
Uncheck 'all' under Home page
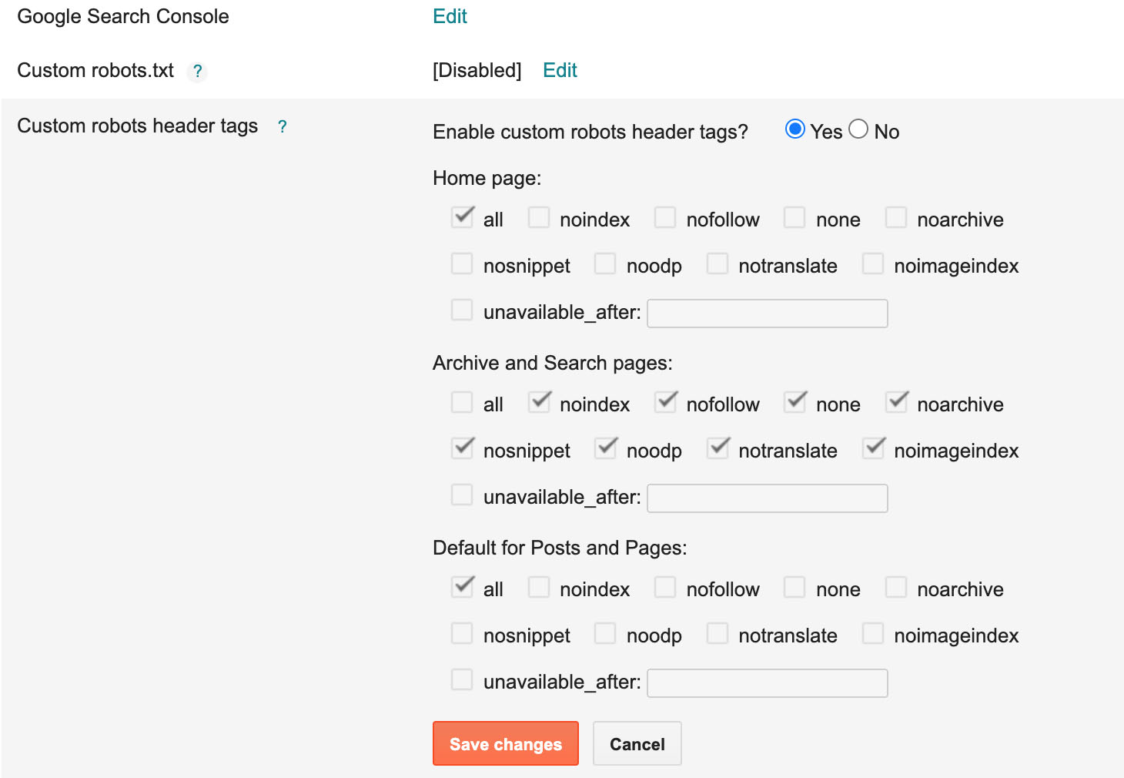coord(462,218)
